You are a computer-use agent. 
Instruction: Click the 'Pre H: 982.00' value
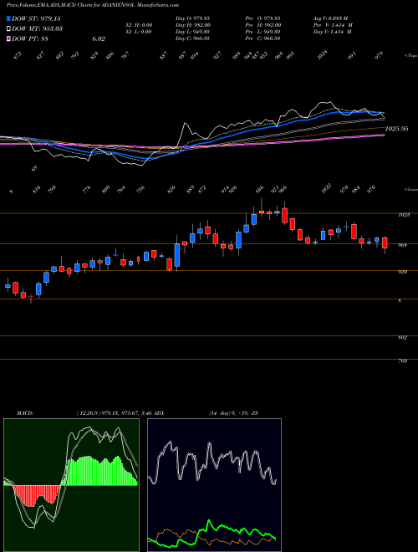point(263,25)
